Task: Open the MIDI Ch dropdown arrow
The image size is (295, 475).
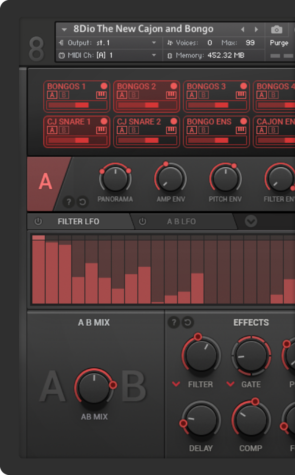Action: [154, 55]
